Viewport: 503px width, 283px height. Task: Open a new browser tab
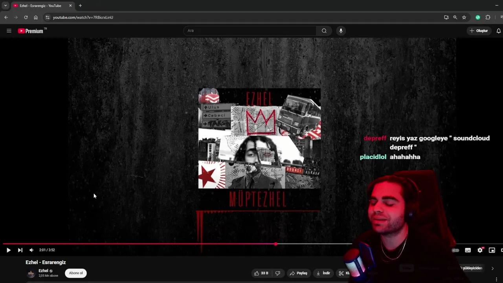click(x=80, y=6)
